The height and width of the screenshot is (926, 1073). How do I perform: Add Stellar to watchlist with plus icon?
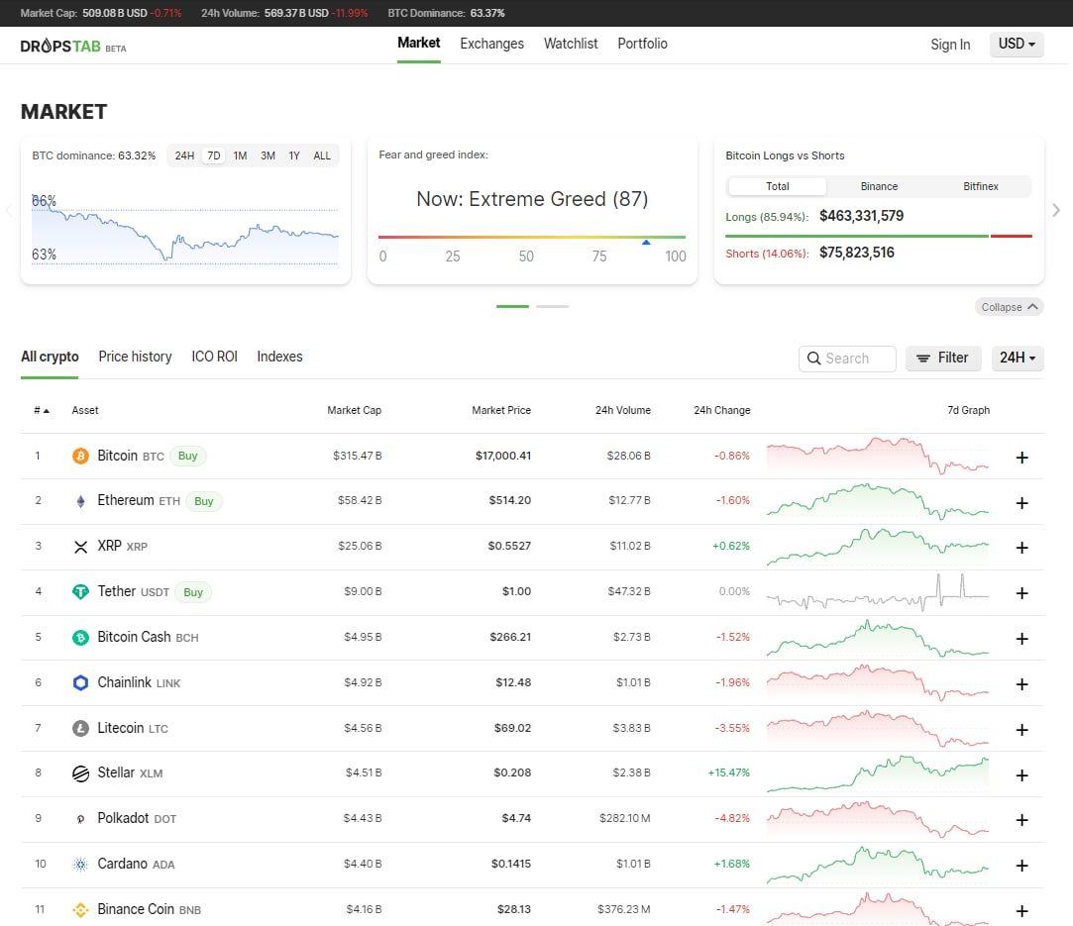[x=1021, y=775]
